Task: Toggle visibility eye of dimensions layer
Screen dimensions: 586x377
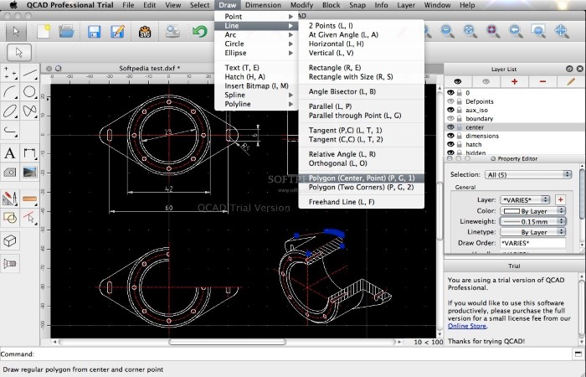Action: 450,136
